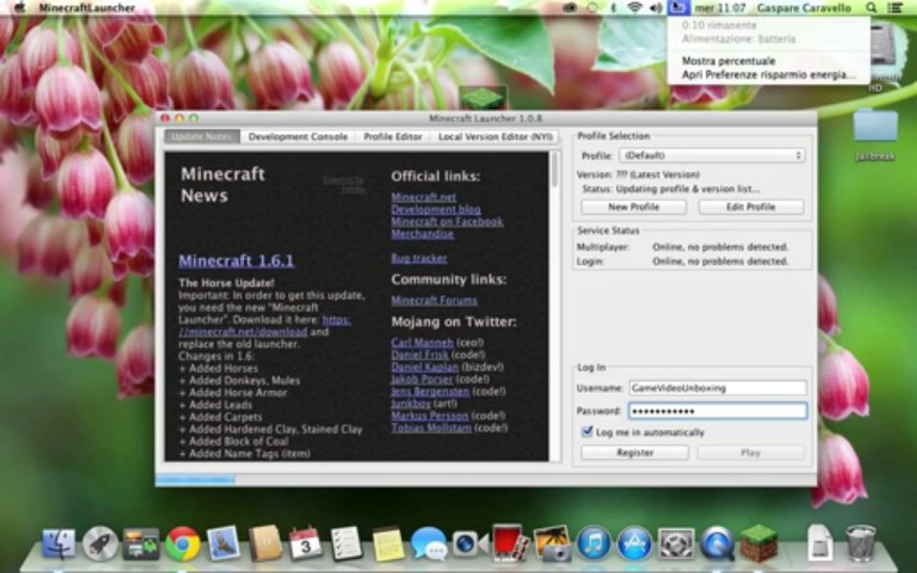
Task: Open the battery status menu
Action: pyautogui.click(x=676, y=7)
